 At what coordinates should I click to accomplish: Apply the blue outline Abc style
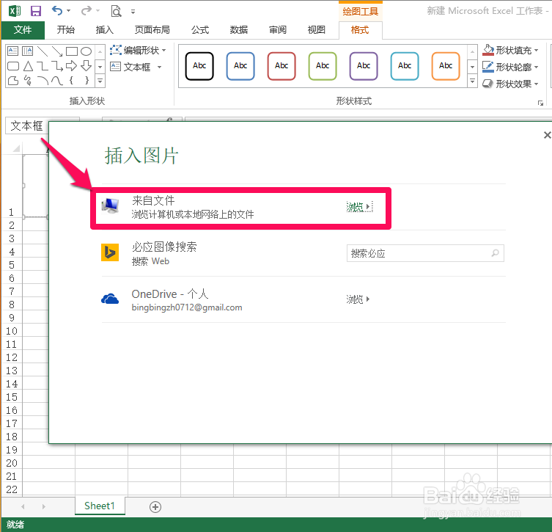click(240, 66)
